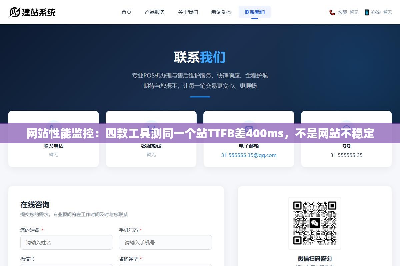Click the QQ number 31 555555 35
This screenshot has width=400, height=266.
click(x=346, y=155)
